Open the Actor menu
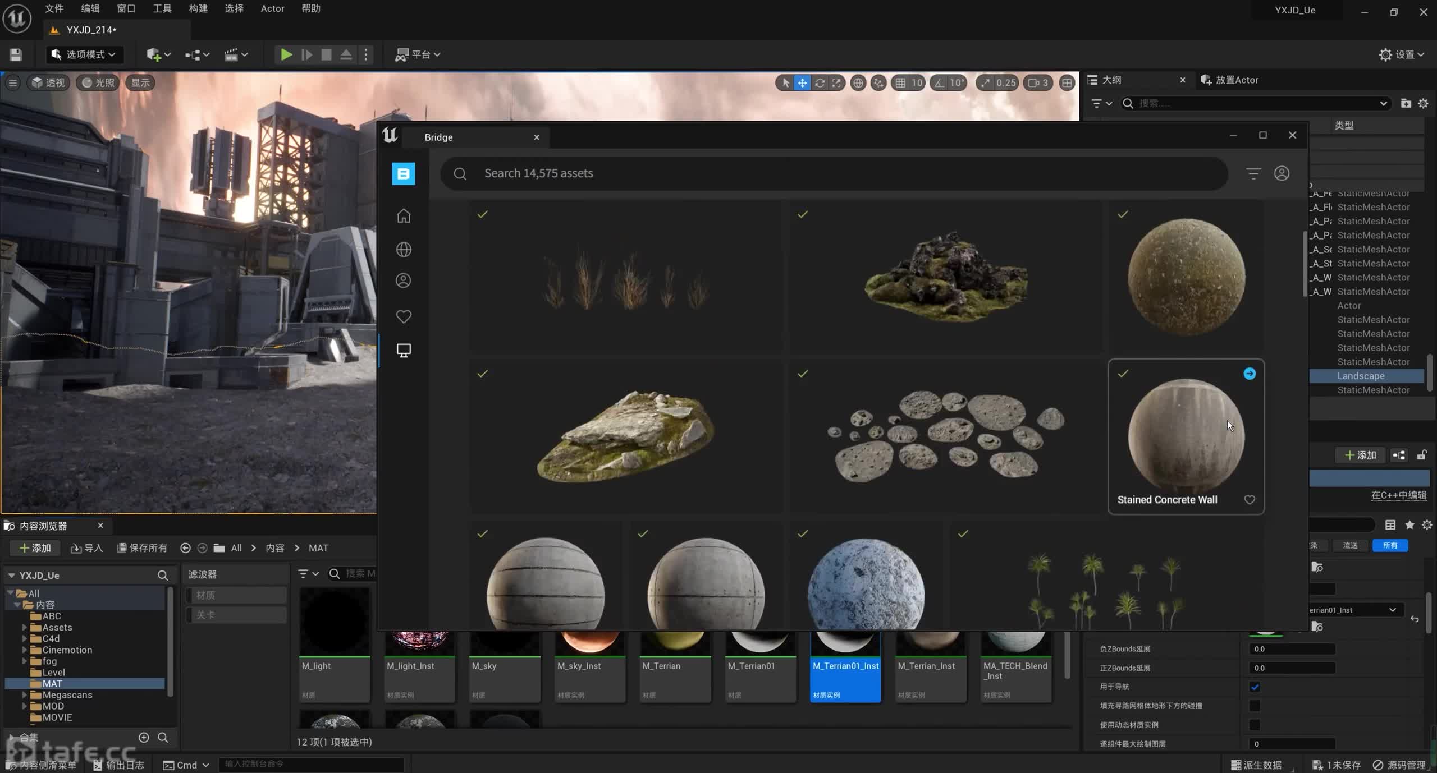The image size is (1437, 773). point(272,8)
